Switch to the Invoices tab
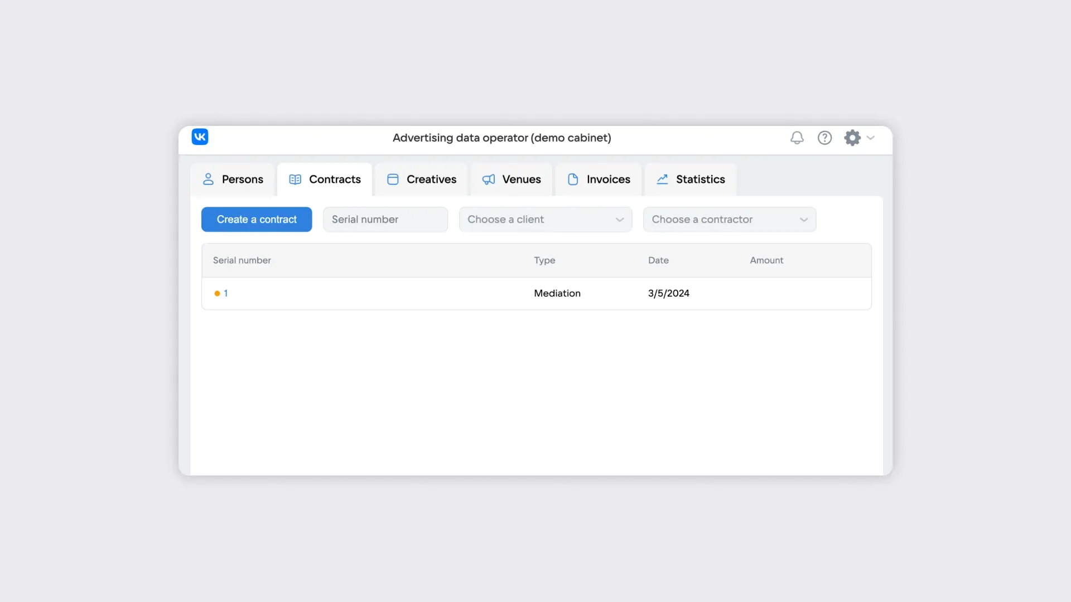 point(607,179)
